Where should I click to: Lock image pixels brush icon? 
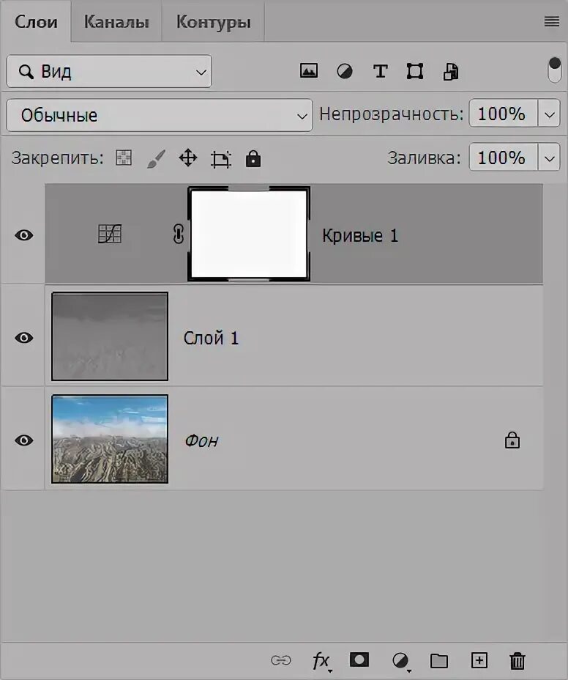point(156,159)
